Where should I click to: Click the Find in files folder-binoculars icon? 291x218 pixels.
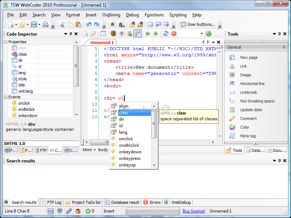132,24
